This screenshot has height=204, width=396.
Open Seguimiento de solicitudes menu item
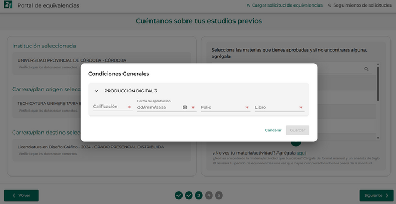coord(360,5)
